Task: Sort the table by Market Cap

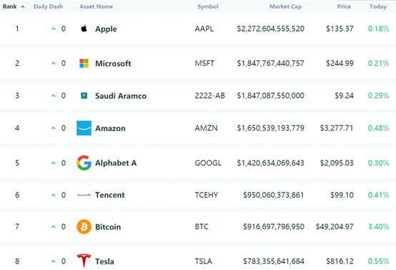Action: (x=285, y=6)
